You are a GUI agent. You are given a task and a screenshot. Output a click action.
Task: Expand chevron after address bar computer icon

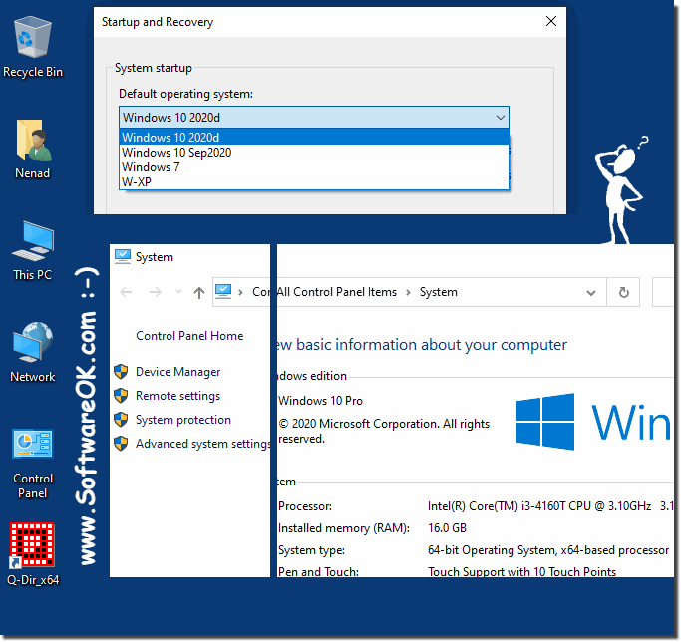(x=240, y=292)
